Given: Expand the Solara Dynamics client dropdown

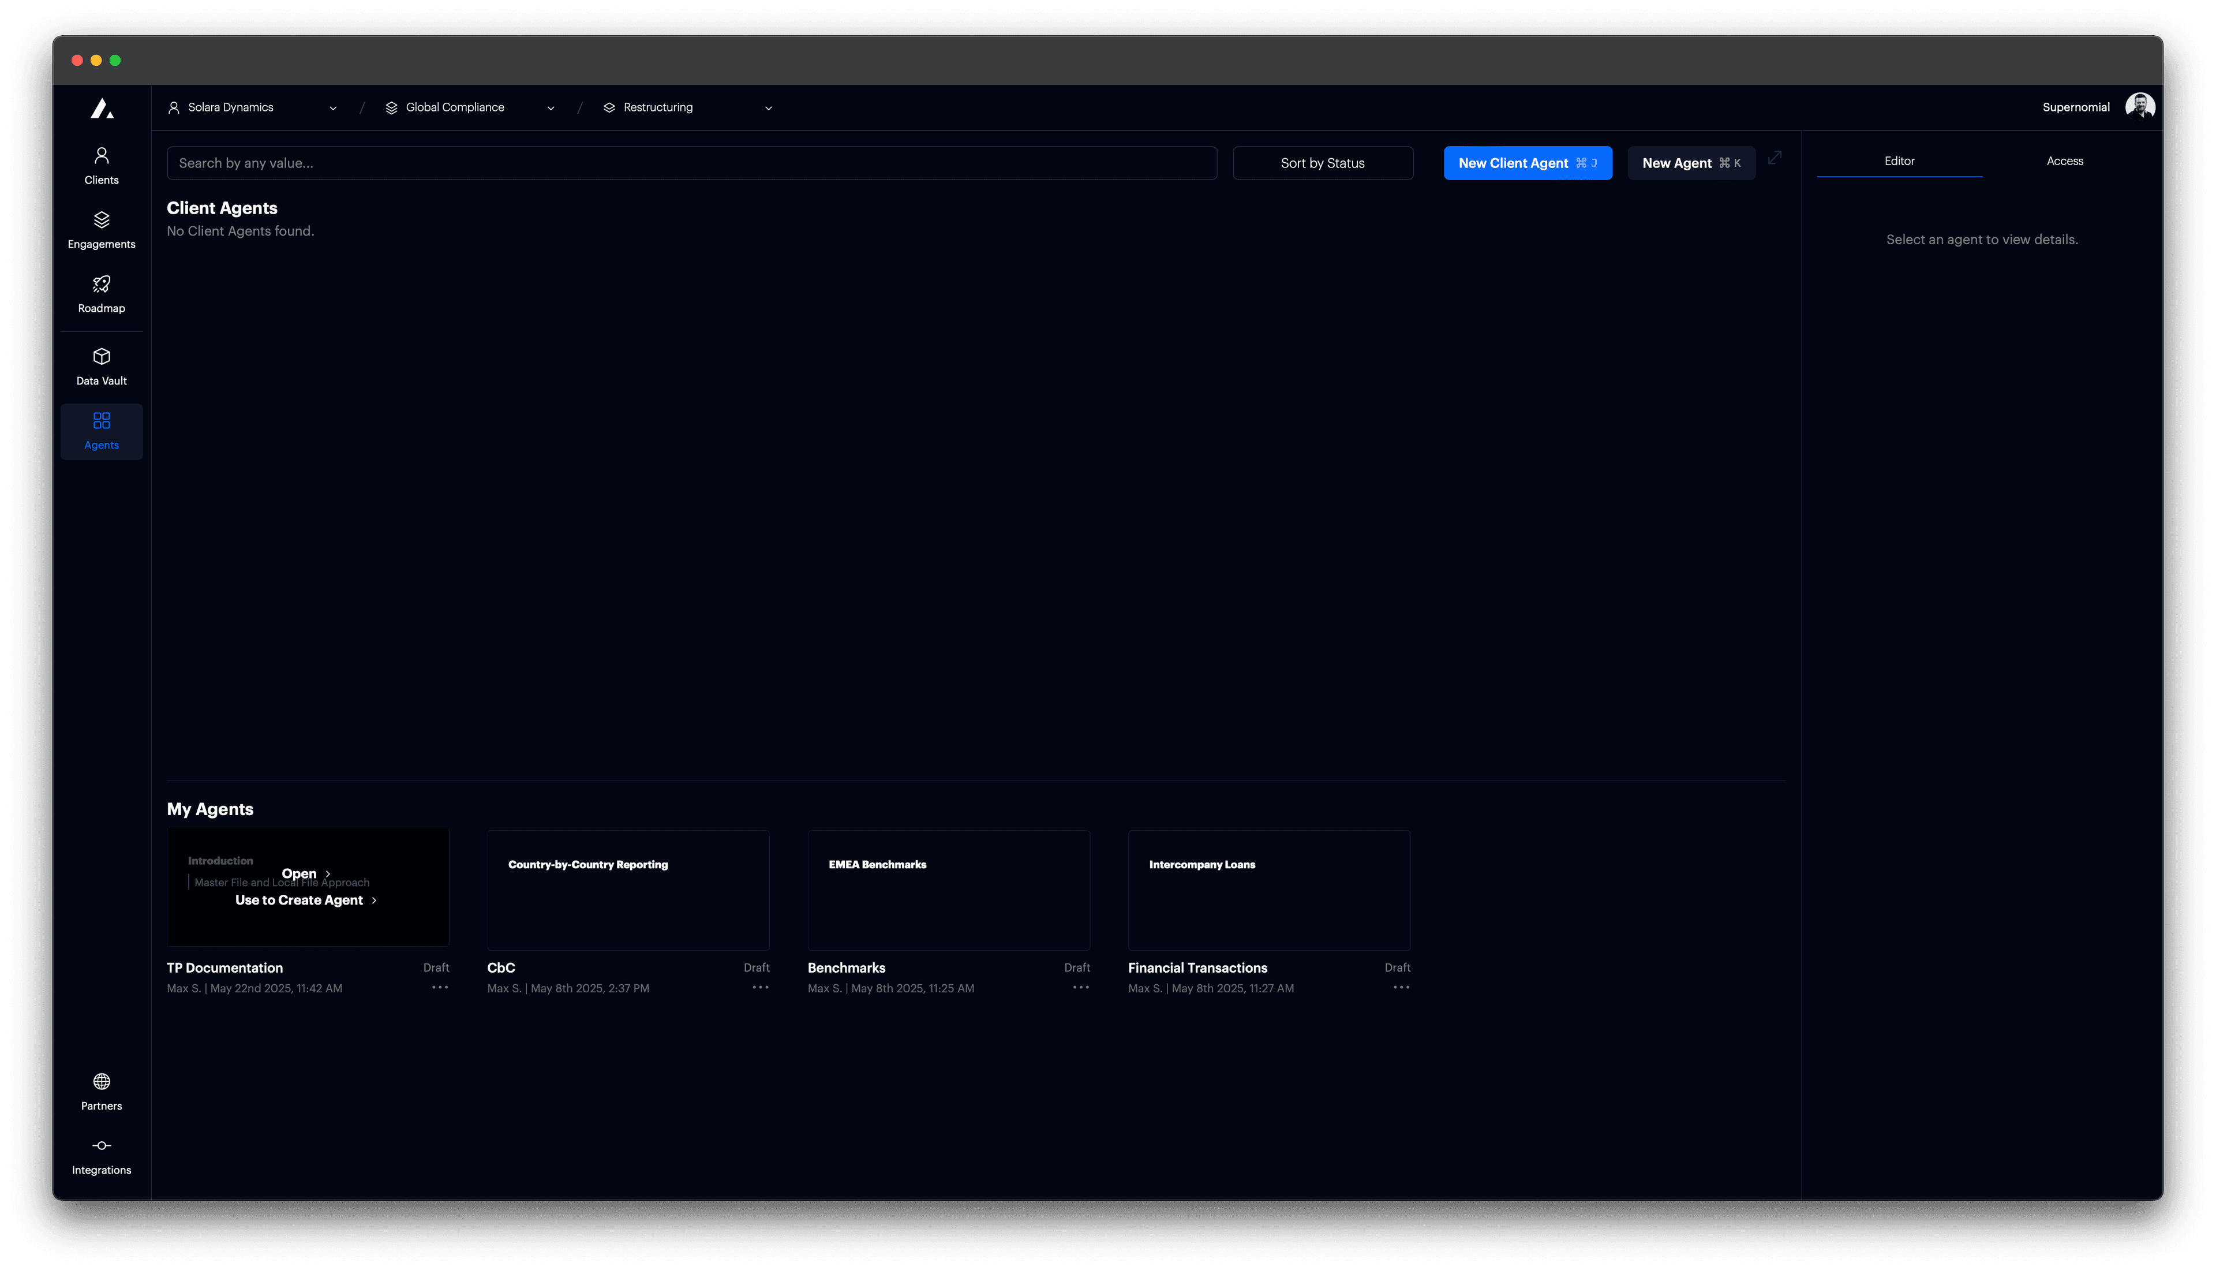Looking at the screenshot, I should (333, 107).
